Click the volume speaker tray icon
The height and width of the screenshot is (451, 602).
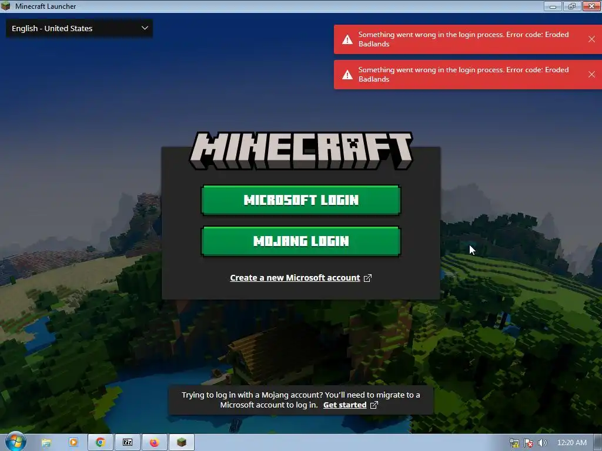tap(543, 443)
